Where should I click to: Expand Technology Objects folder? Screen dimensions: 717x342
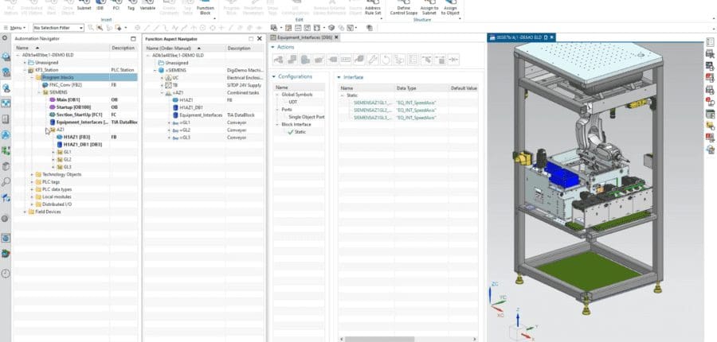coord(32,174)
